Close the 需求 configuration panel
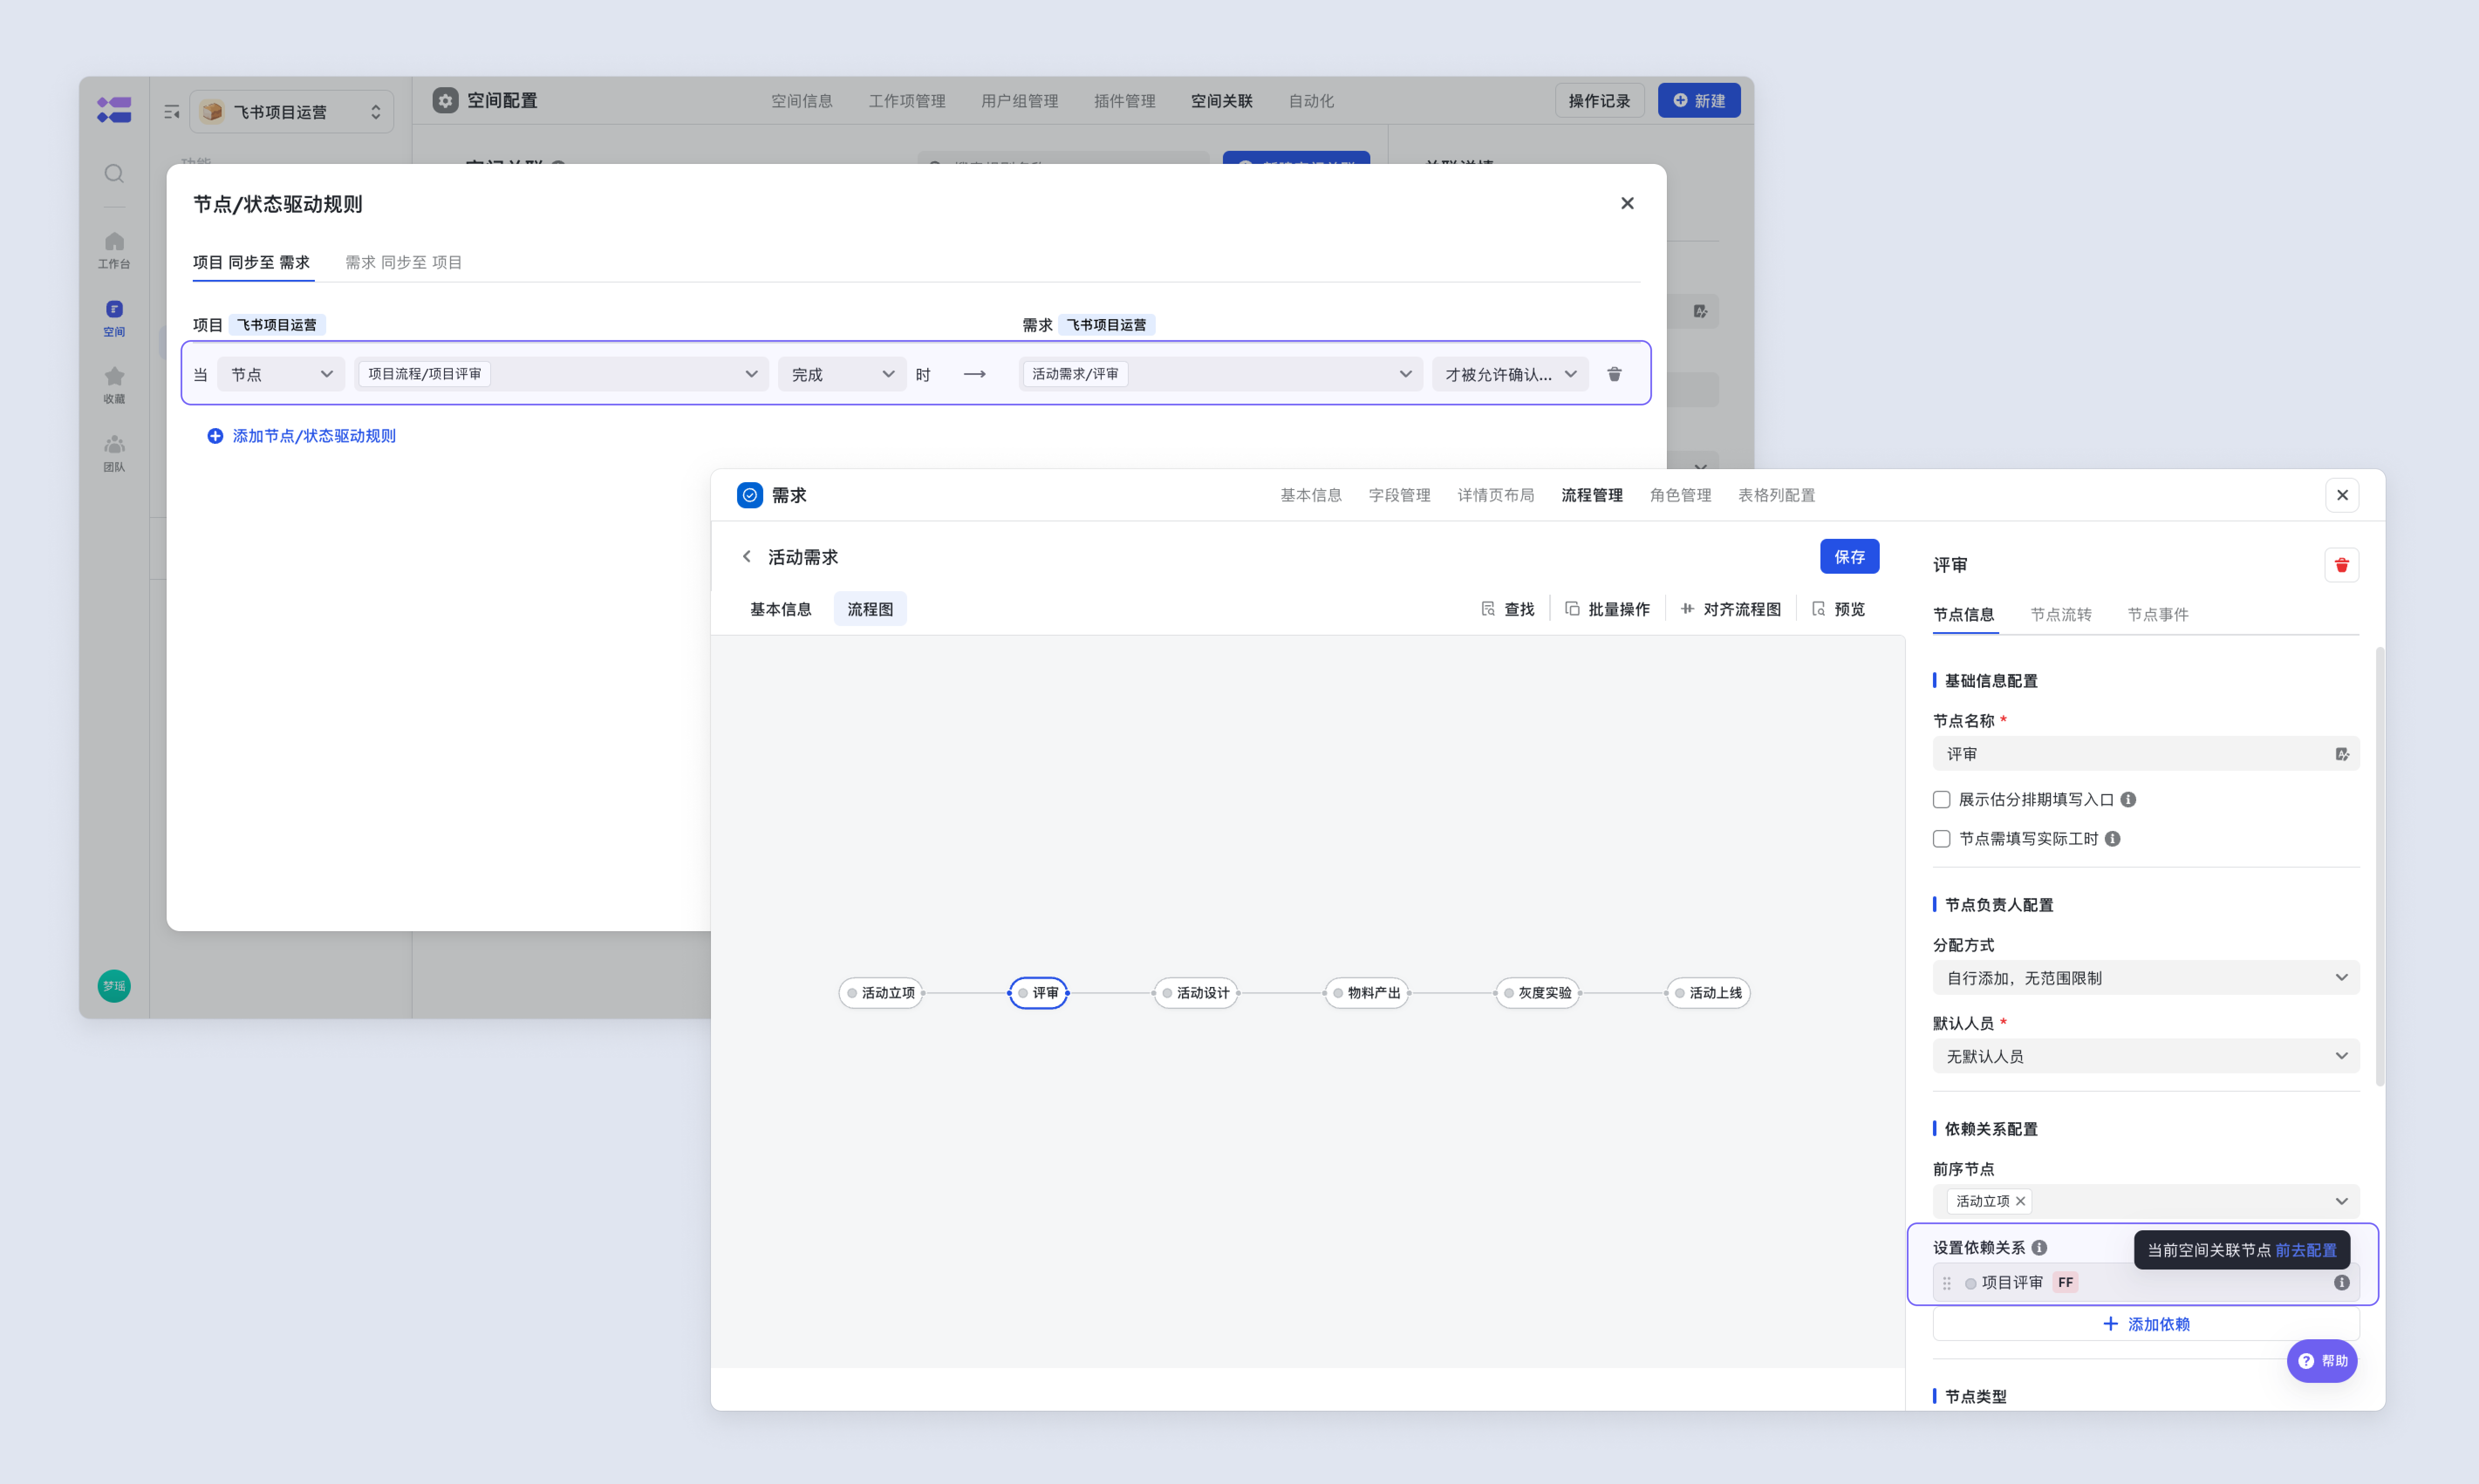The height and width of the screenshot is (1484, 2479). tap(2342, 495)
